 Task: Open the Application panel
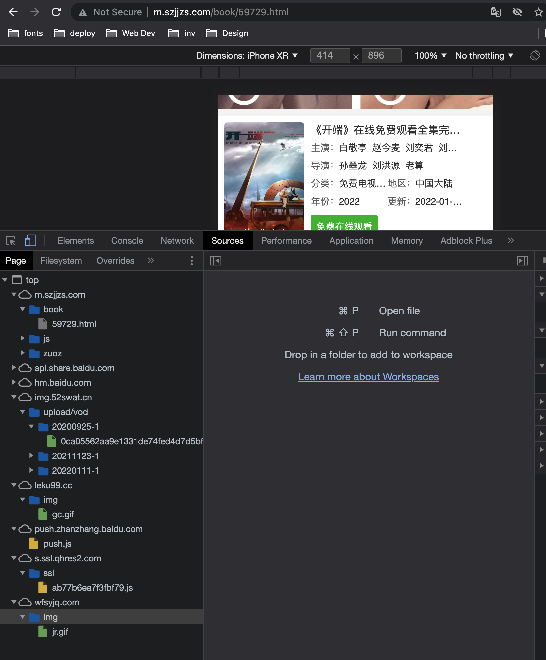(351, 241)
